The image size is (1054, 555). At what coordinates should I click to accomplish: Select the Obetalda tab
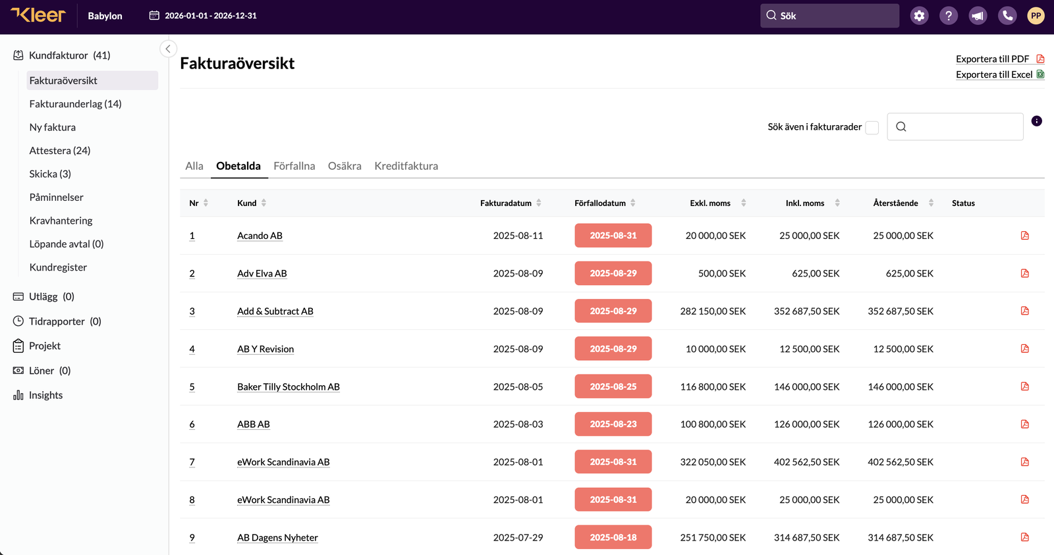pos(238,166)
